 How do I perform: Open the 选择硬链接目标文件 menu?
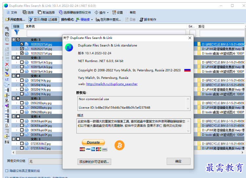coord(75,12)
